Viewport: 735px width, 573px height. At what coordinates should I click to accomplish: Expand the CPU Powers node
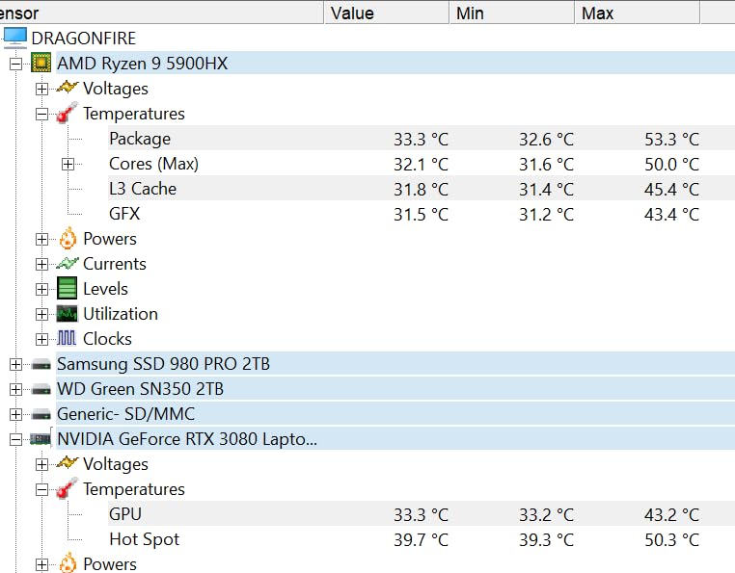(41, 239)
